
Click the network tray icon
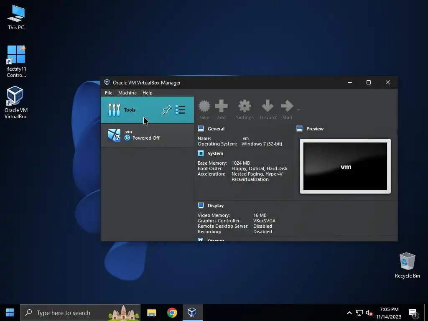tap(359, 313)
